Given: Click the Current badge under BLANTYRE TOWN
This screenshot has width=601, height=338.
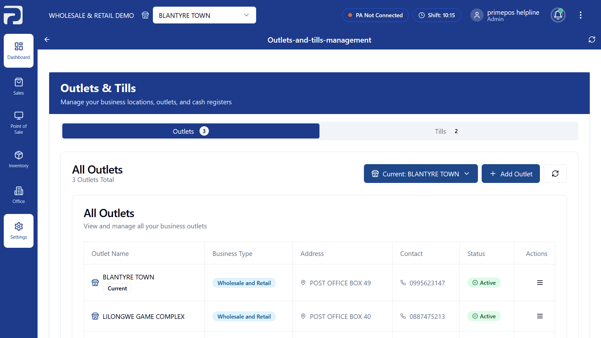Looking at the screenshot, I should coord(117,288).
